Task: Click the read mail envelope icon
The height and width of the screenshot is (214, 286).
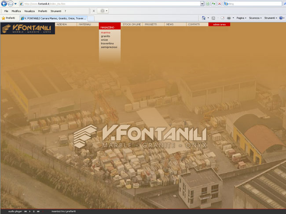Action: (x=223, y=18)
